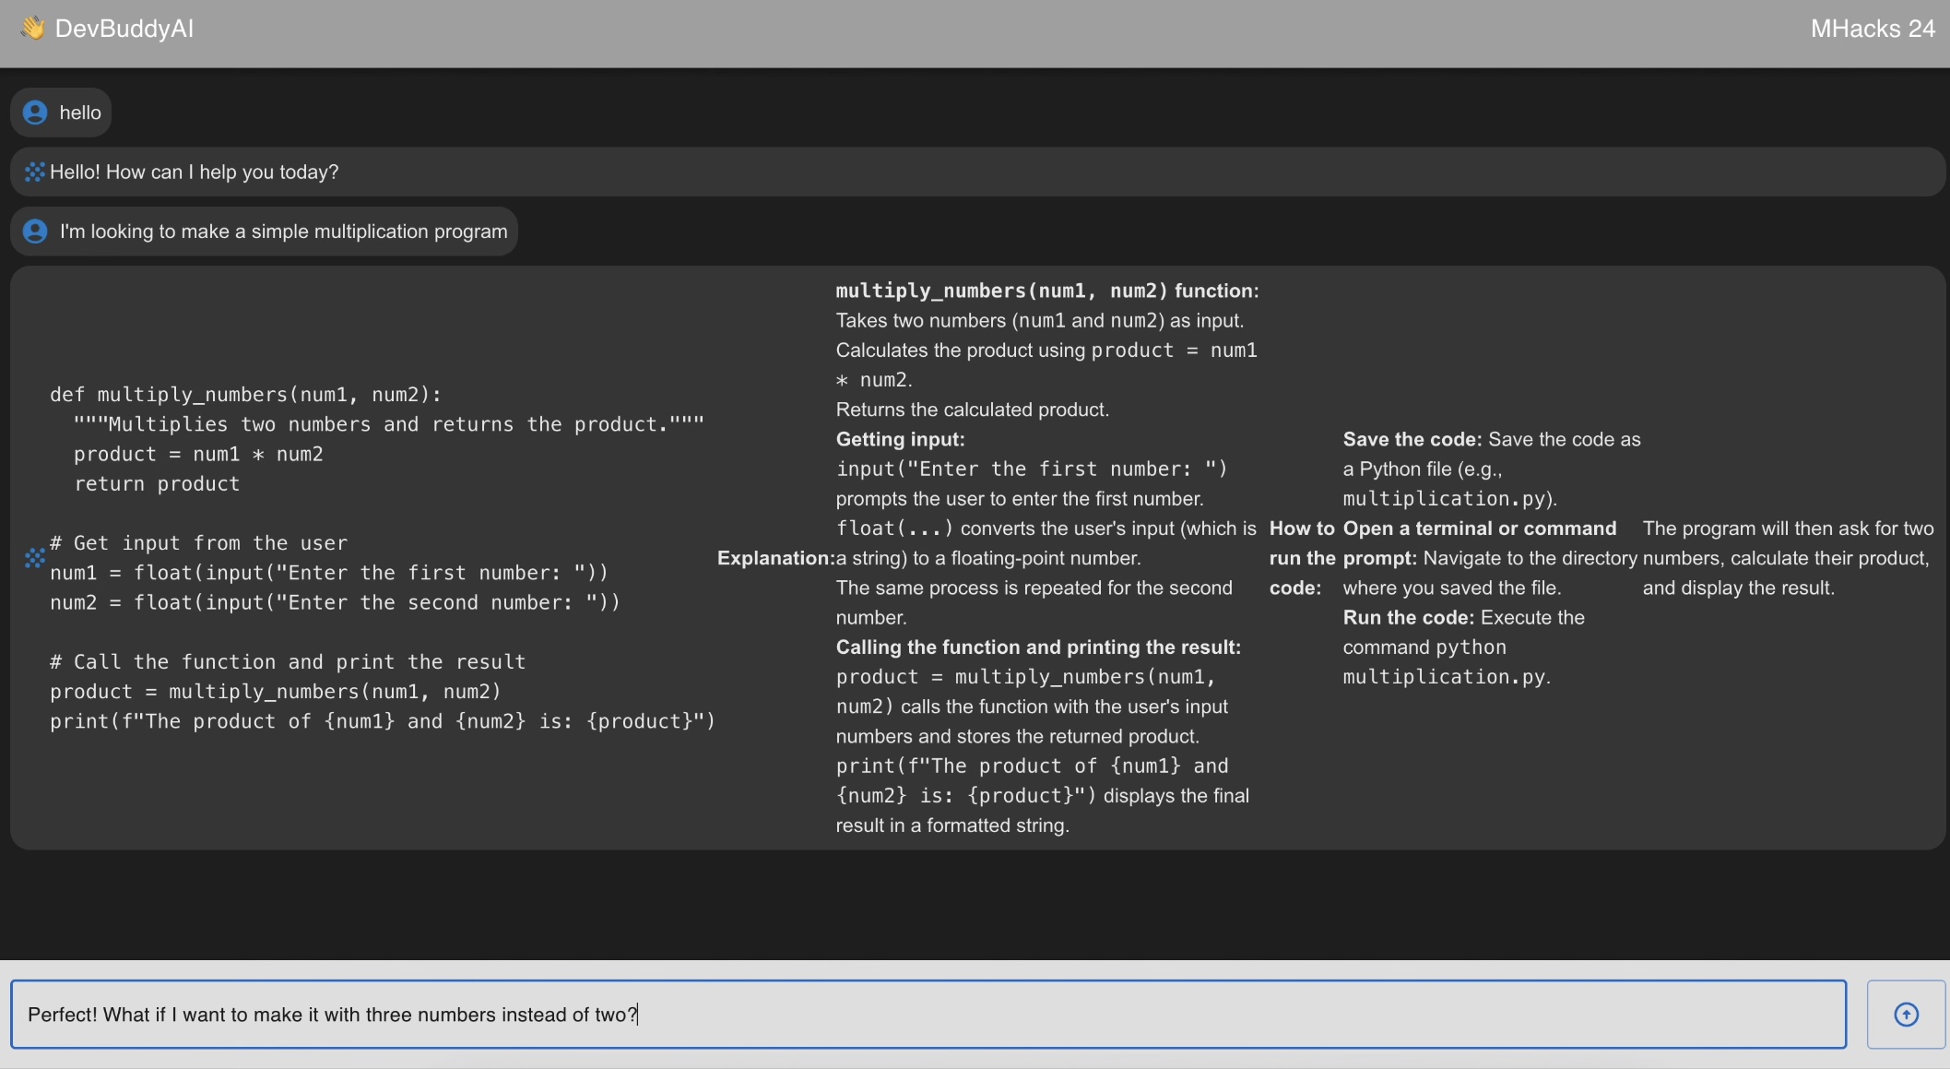Click user avatar beside multiplication program message
The width and height of the screenshot is (1950, 1069).
point(35,232)
